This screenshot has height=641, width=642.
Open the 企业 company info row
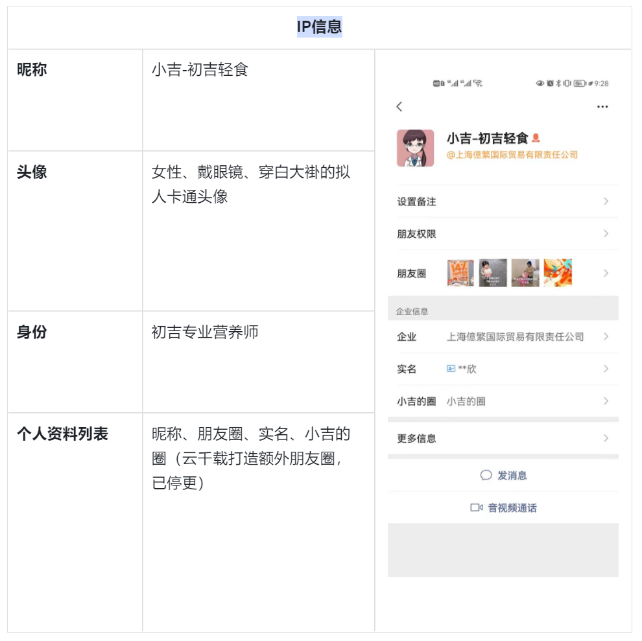503,336
